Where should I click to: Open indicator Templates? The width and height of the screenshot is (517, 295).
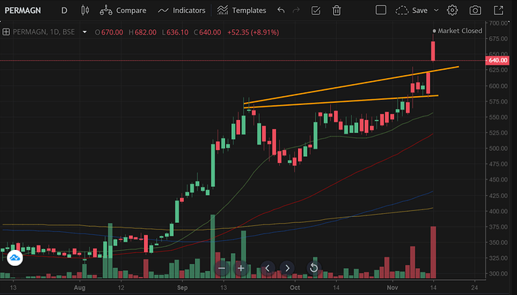(x=242, y=11)
